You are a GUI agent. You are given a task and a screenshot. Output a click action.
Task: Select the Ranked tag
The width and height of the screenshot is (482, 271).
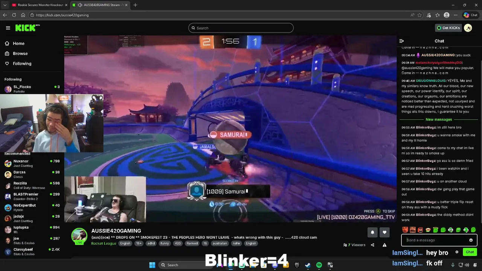click(x=192, y=244)
